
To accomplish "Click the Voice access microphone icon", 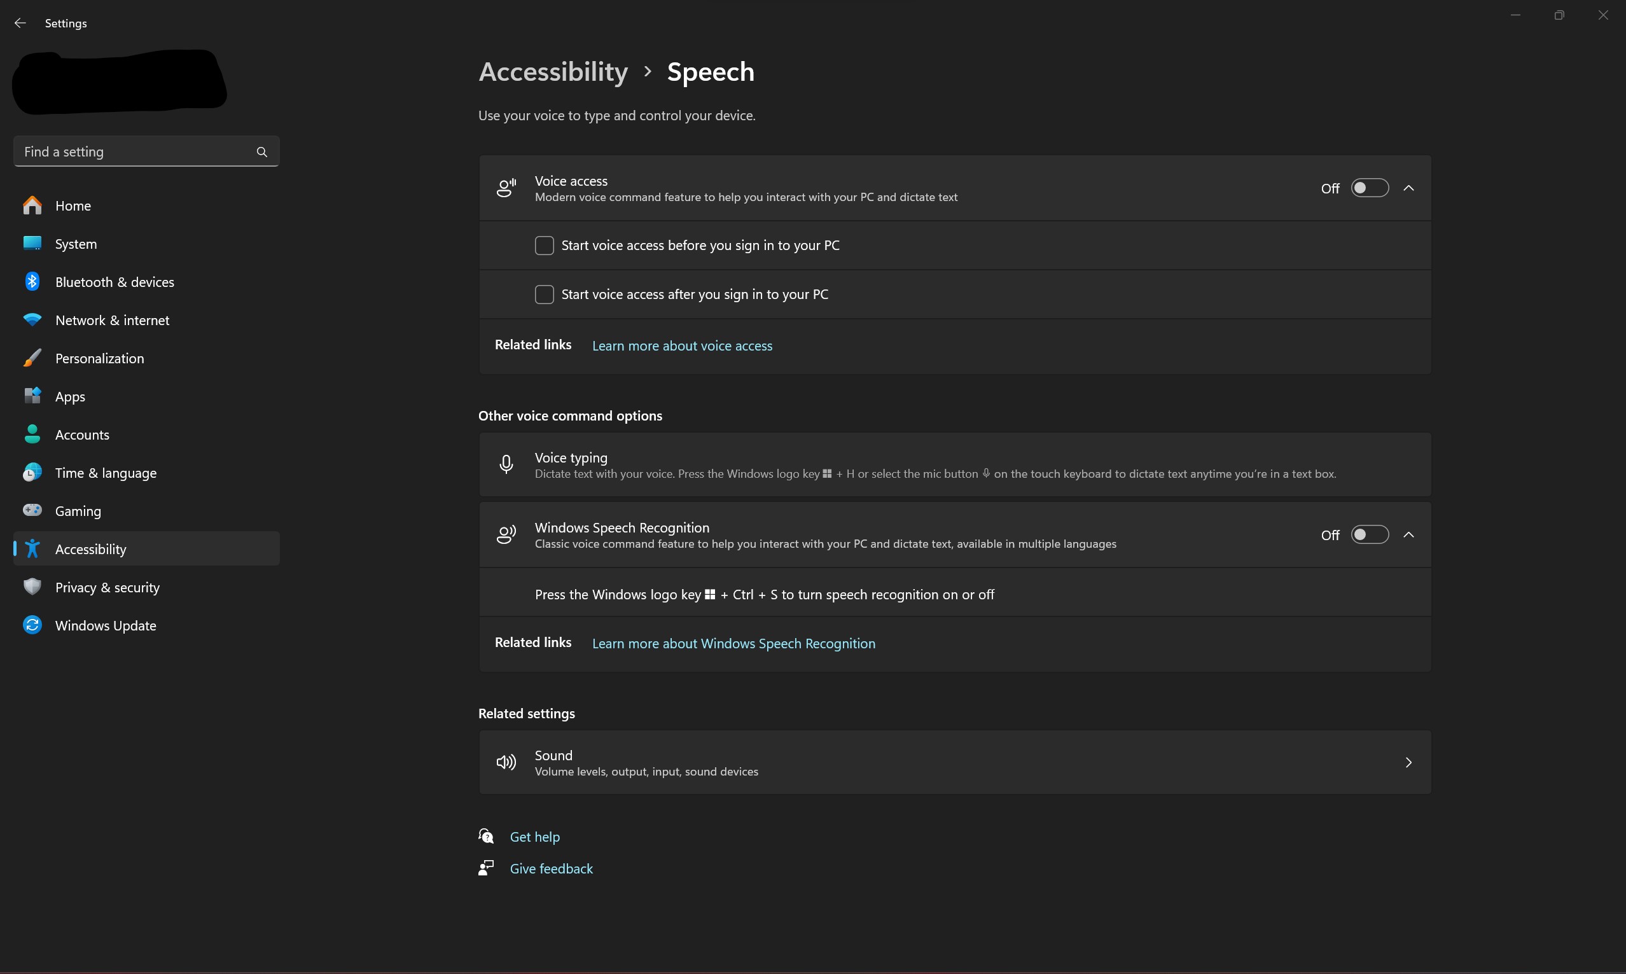I will pos(506,188).
